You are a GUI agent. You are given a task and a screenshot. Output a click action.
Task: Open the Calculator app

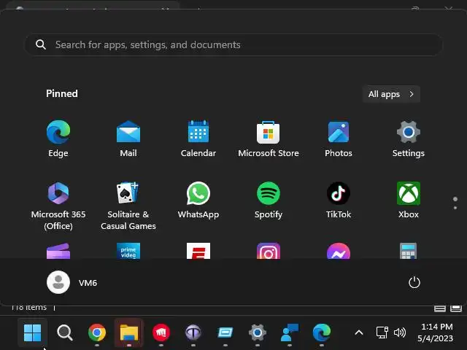[x=409, y=251]
